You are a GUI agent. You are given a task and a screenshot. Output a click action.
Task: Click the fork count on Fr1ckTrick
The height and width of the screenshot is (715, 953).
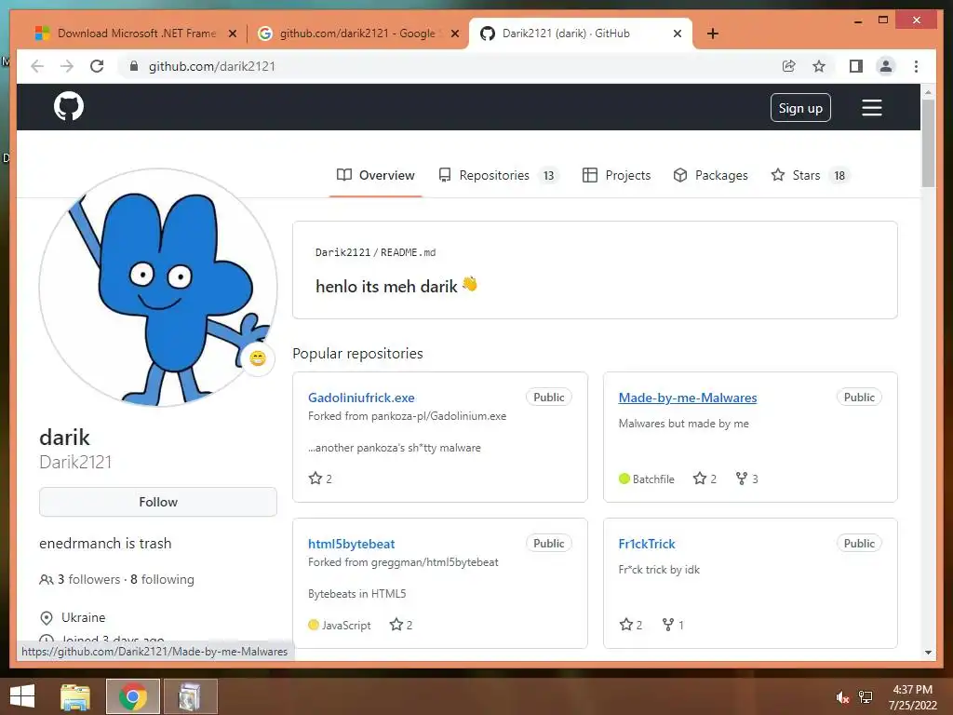673,625
